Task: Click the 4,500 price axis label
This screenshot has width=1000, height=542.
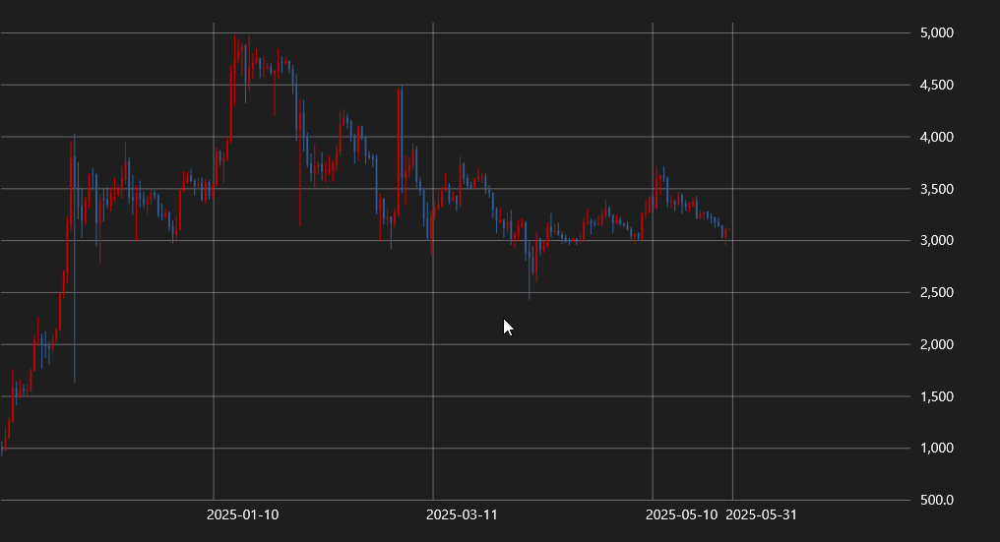Action: coord(937,85)
